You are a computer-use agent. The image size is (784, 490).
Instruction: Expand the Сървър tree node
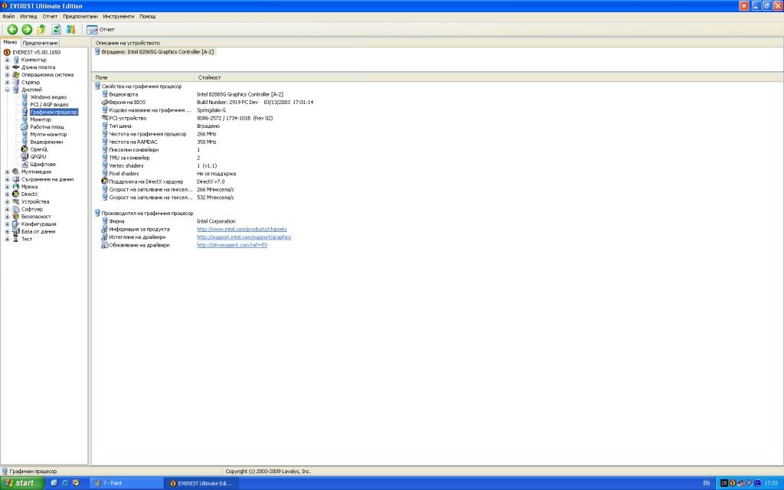(7, 83)
